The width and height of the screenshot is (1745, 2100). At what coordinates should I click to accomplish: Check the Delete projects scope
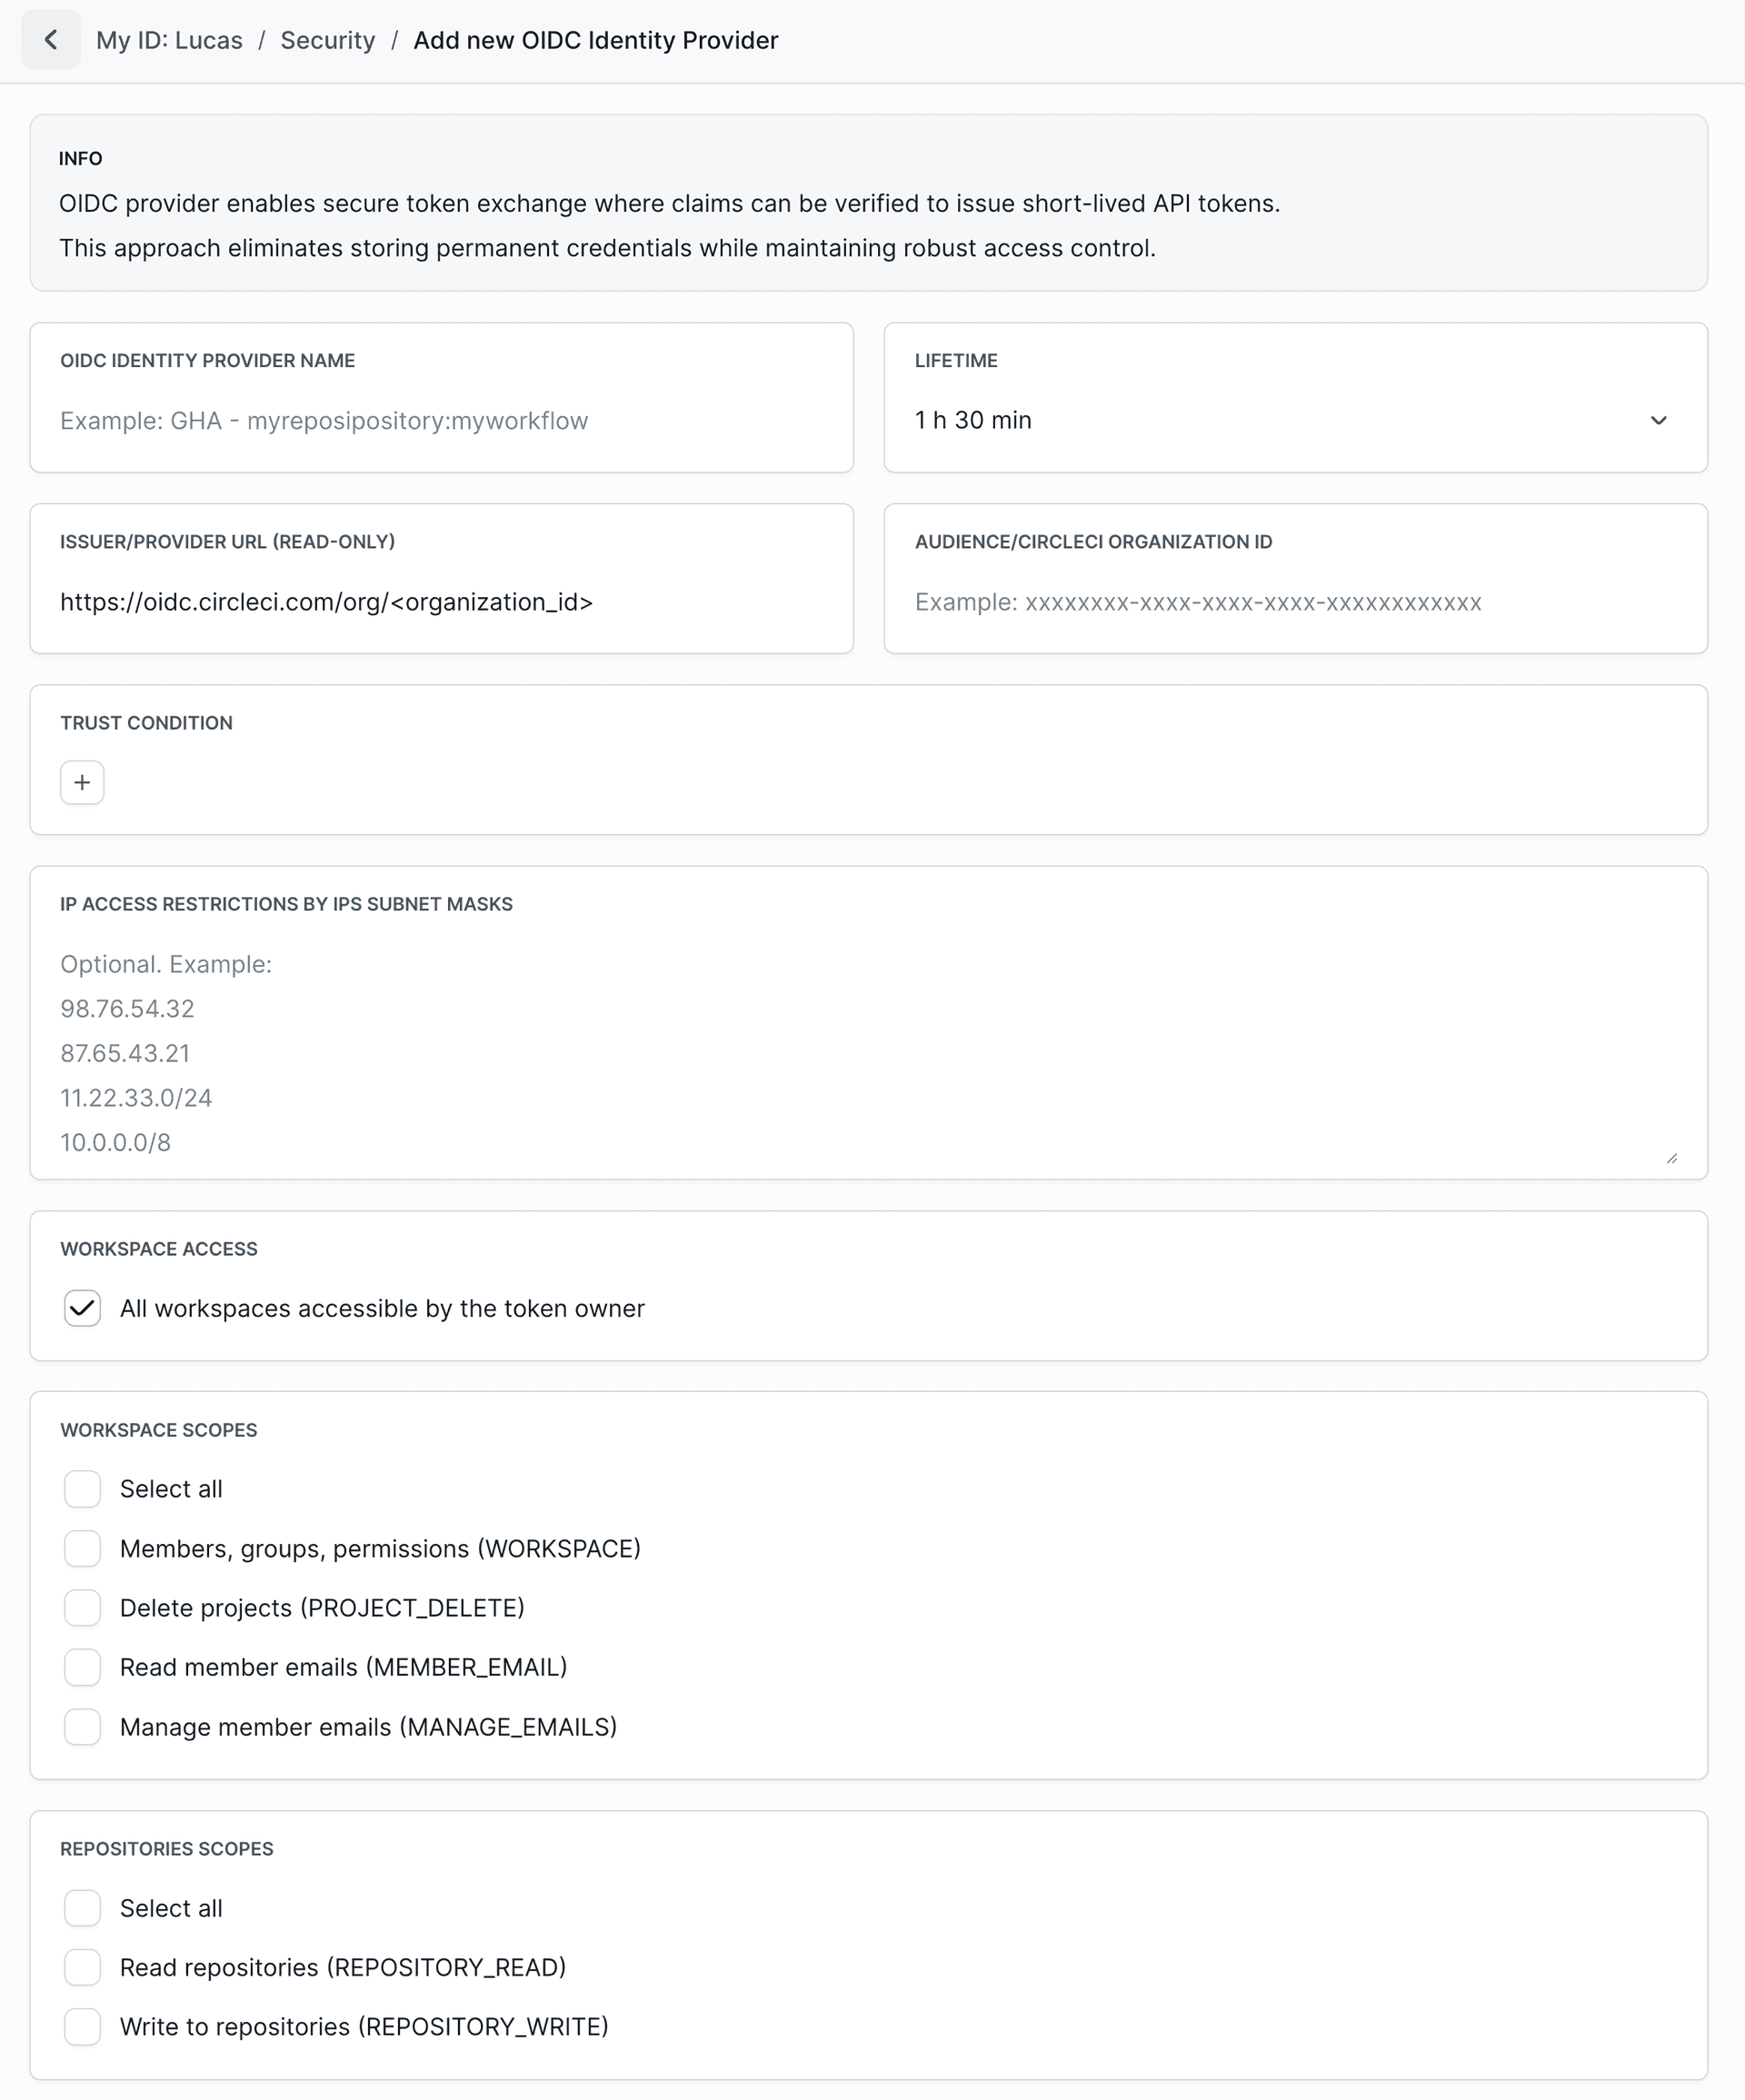point(82,1608)
